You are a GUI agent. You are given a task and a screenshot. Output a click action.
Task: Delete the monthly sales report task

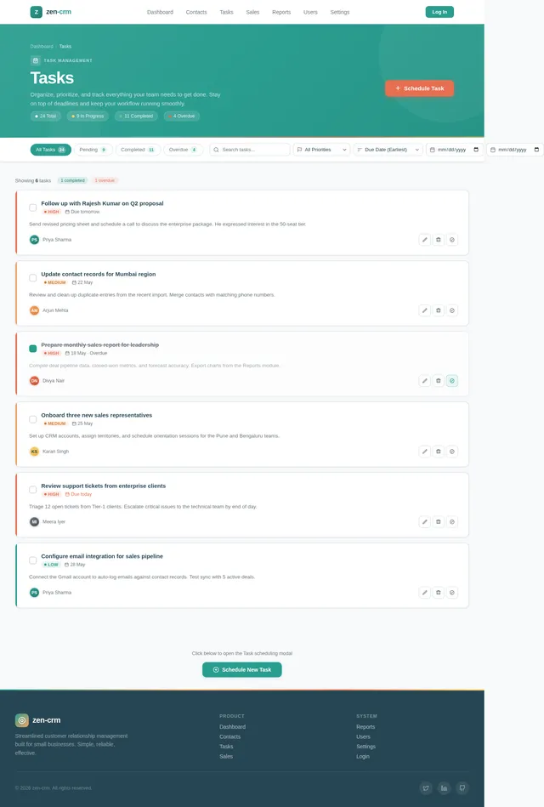pyautogui.click(x=439, y=381)
